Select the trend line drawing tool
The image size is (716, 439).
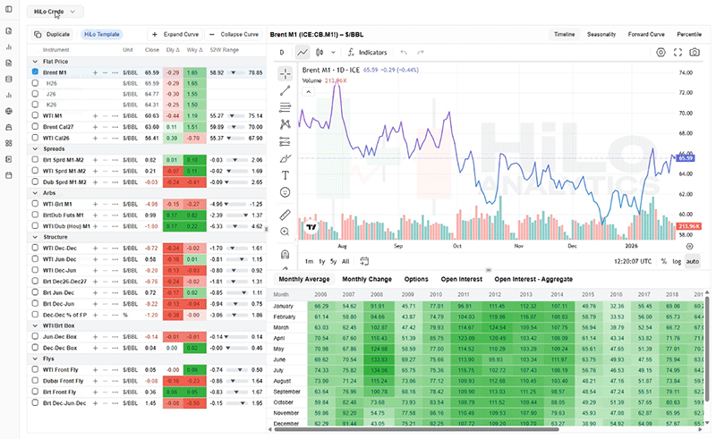286,91
